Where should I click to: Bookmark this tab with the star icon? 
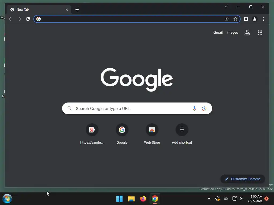pyautogui.click(x=235, y=19)
